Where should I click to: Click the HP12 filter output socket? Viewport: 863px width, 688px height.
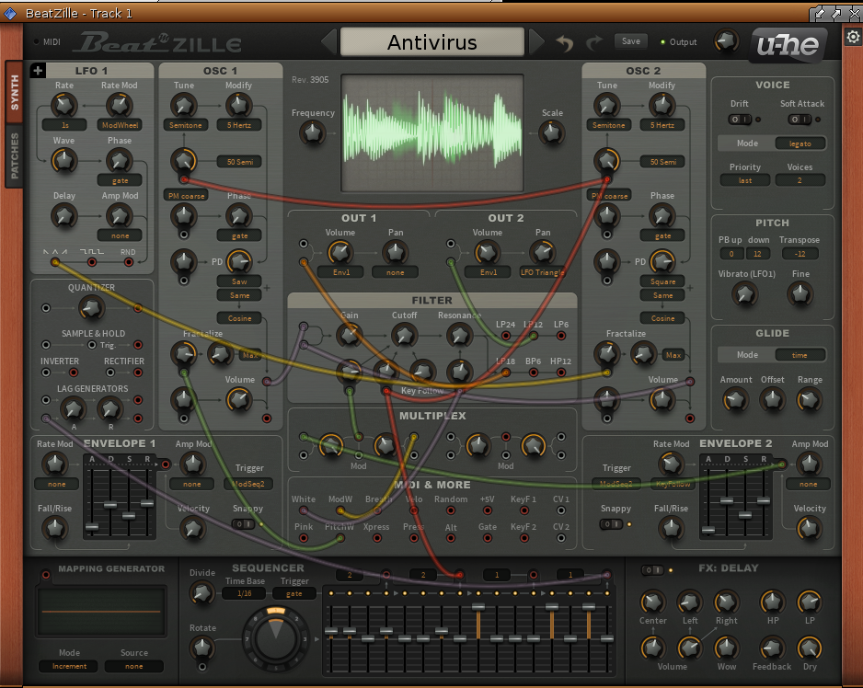[x=561, y=373]
